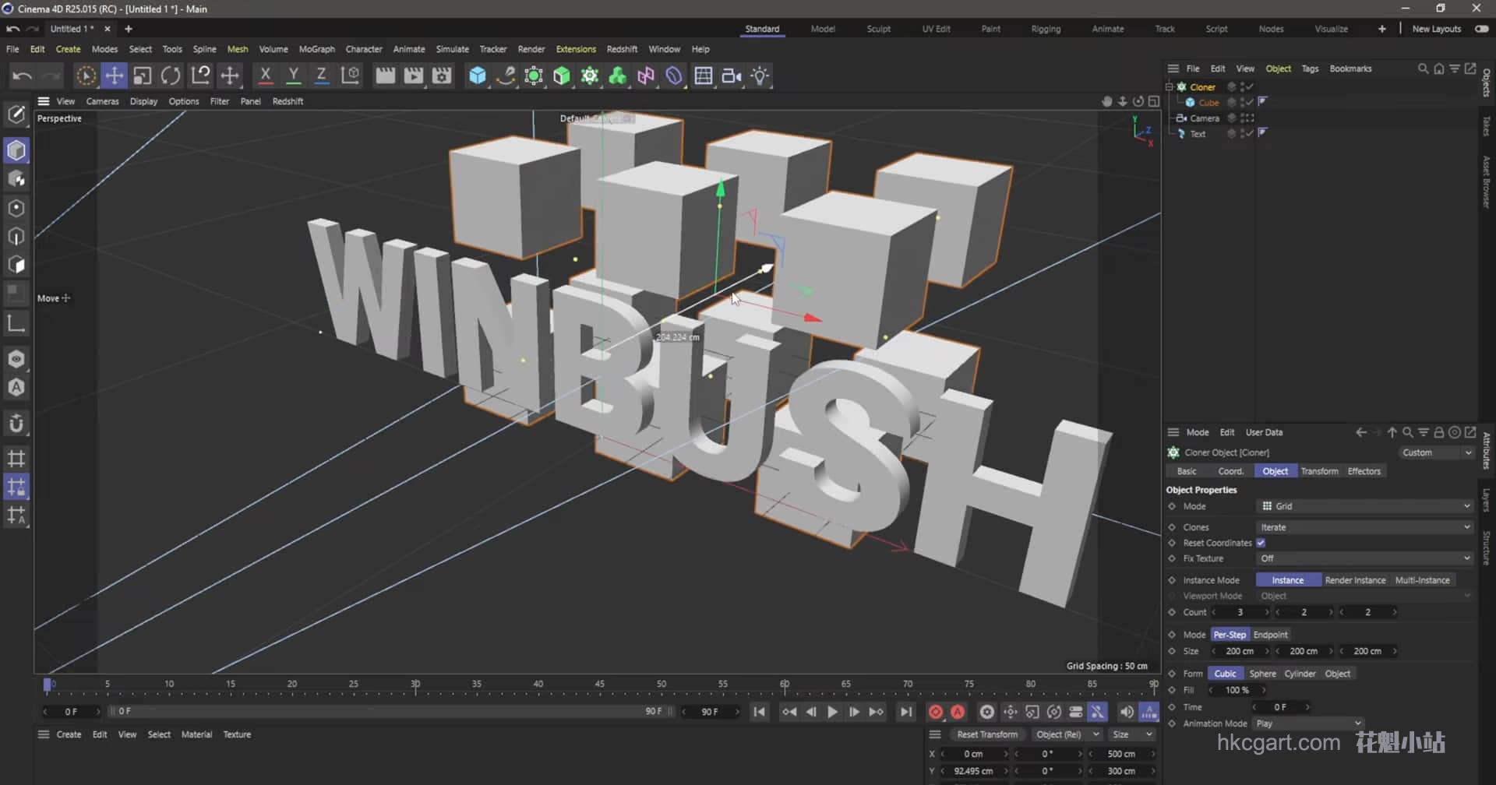
Task: Select the Scale tool
Action: [x=143, y=76]
